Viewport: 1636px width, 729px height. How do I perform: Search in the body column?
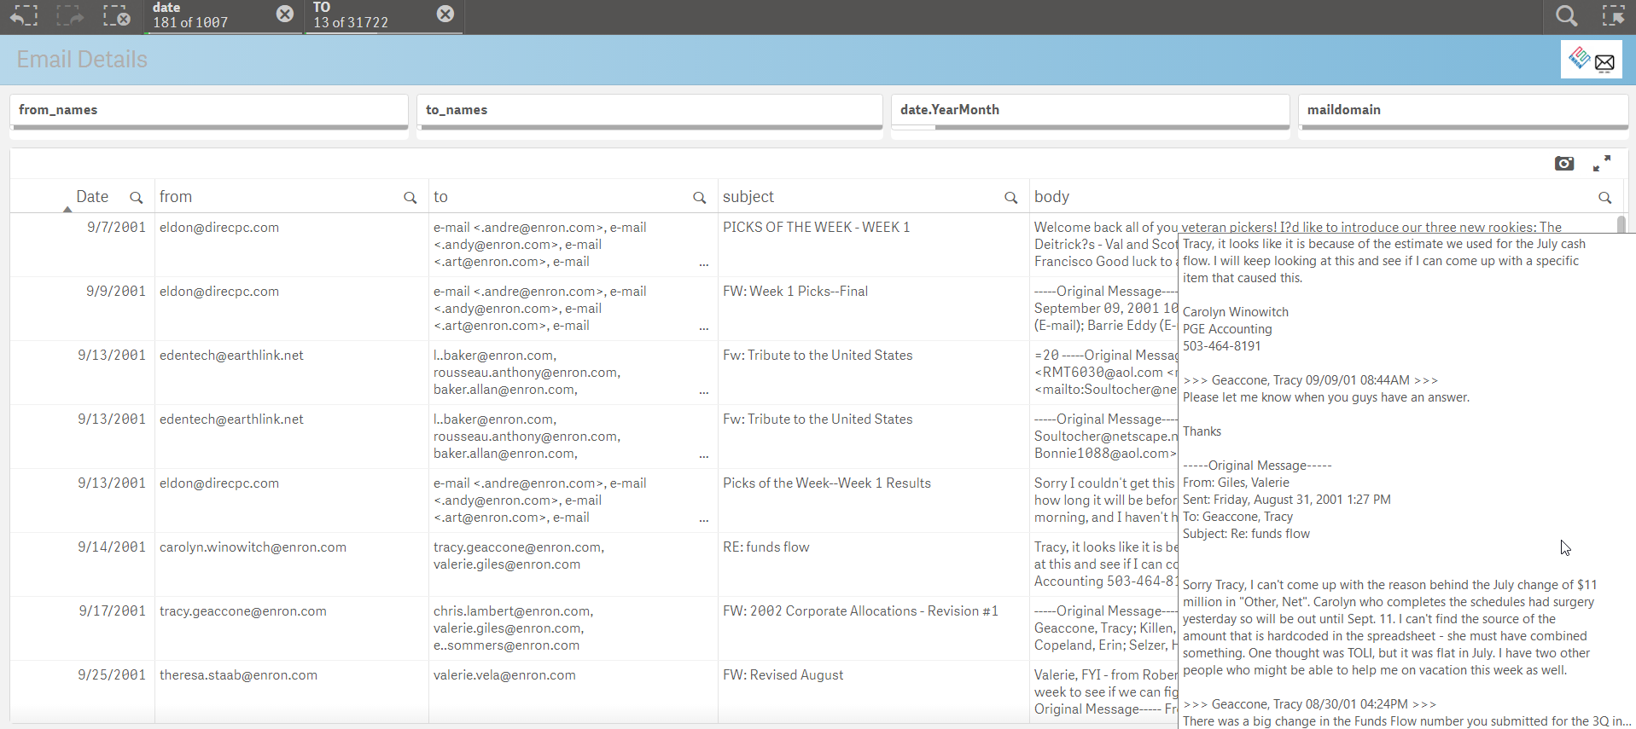click(1604, 198)
